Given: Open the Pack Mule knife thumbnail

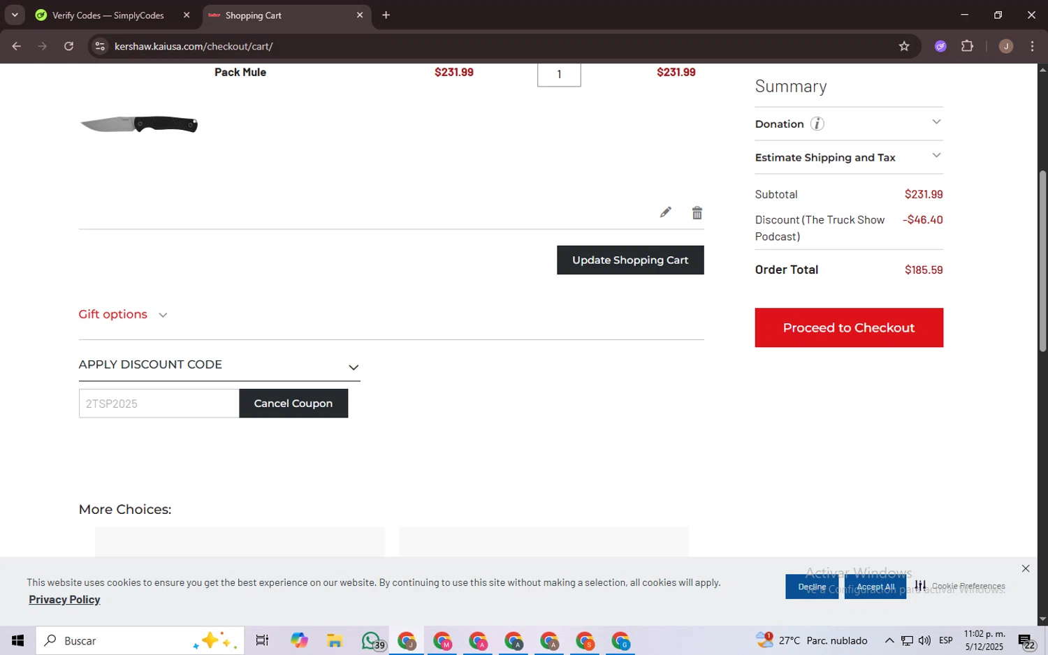Looking at the screenshot, I should 139,124.
